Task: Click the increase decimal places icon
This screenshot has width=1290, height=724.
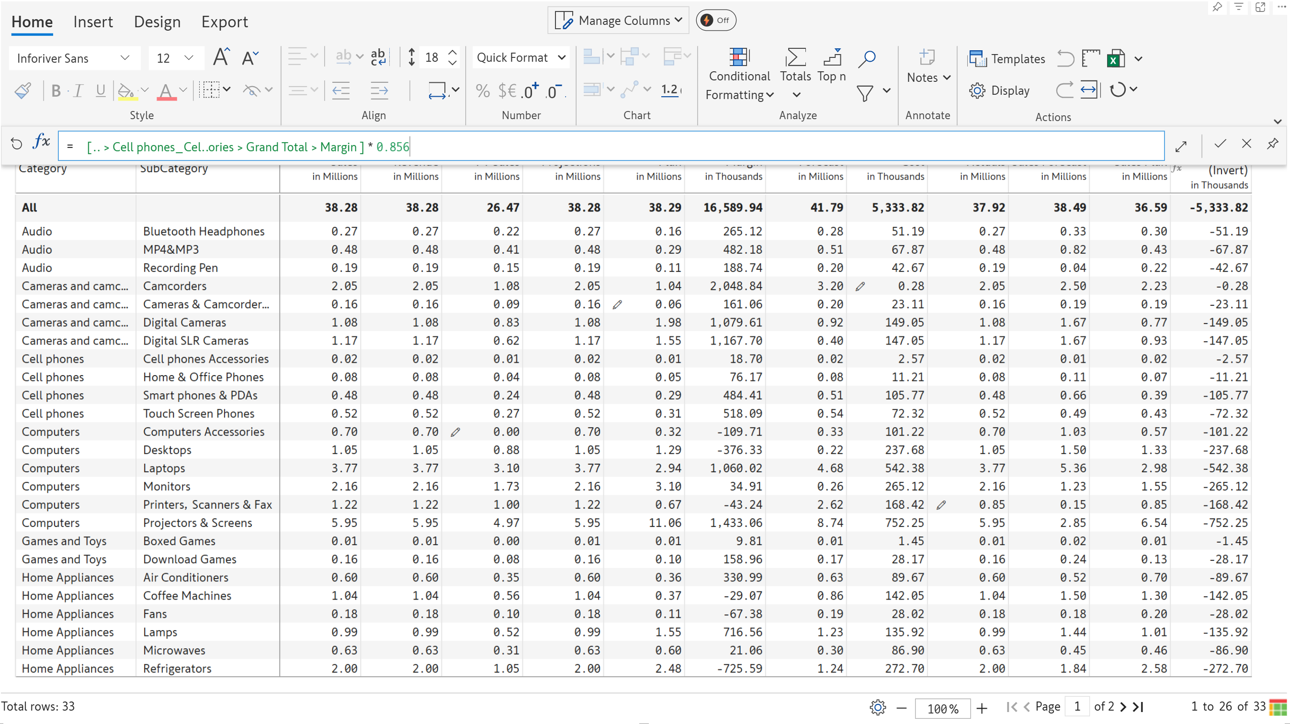Action: [x=530, y=90]
